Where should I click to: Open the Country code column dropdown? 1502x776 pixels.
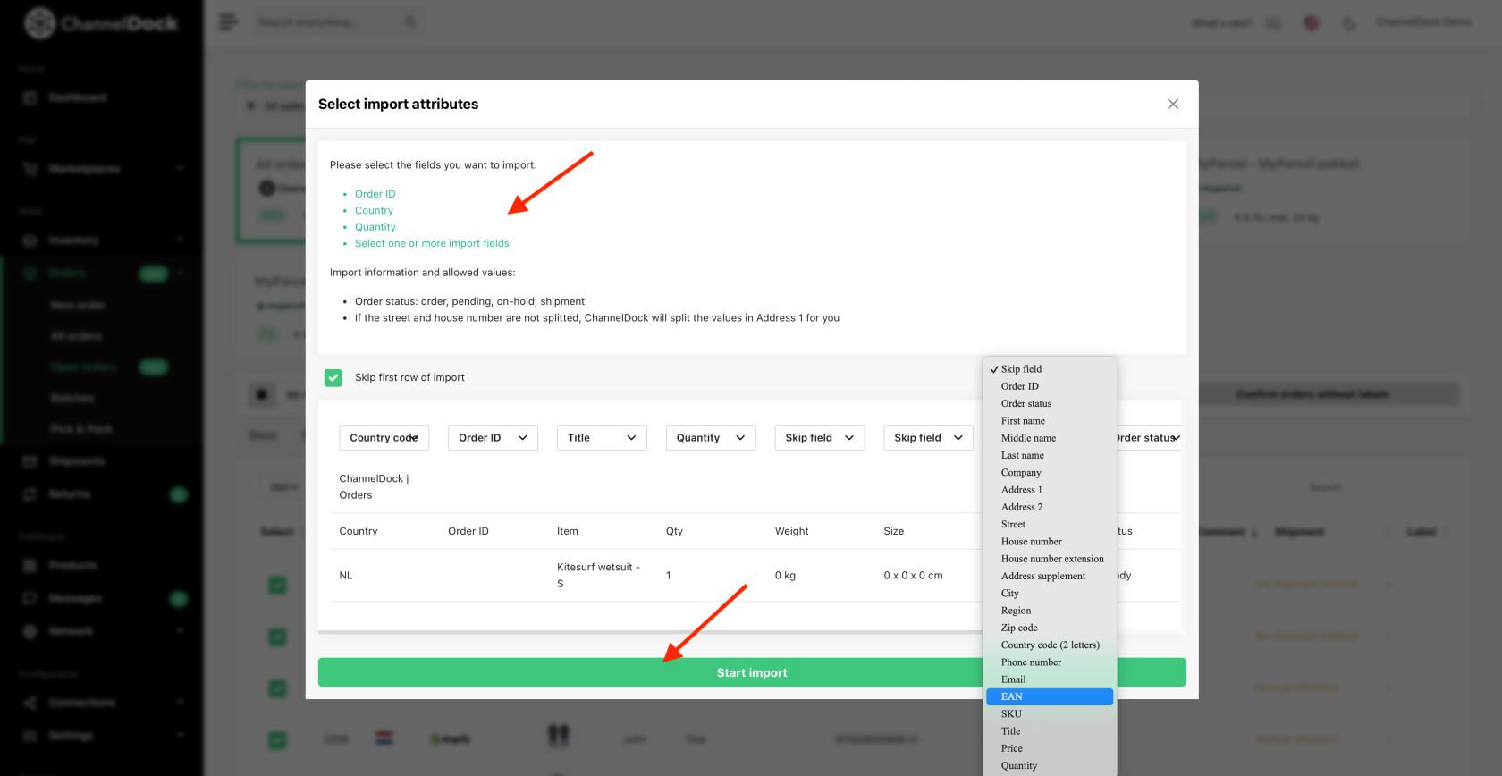pos(384,438)
